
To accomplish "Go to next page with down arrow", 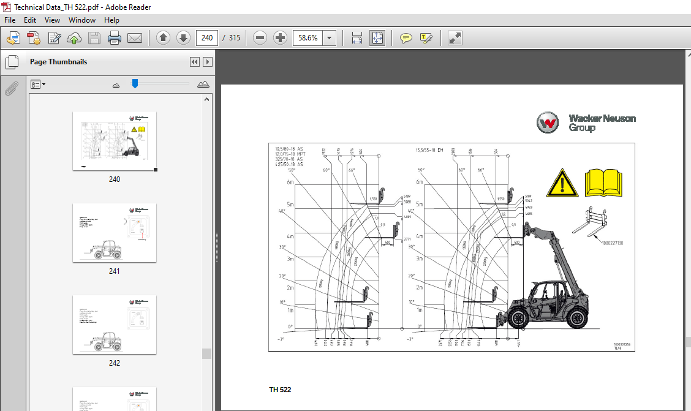I will point(183,38).
